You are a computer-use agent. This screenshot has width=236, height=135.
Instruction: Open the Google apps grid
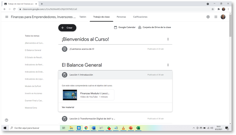tap(216, 17)
